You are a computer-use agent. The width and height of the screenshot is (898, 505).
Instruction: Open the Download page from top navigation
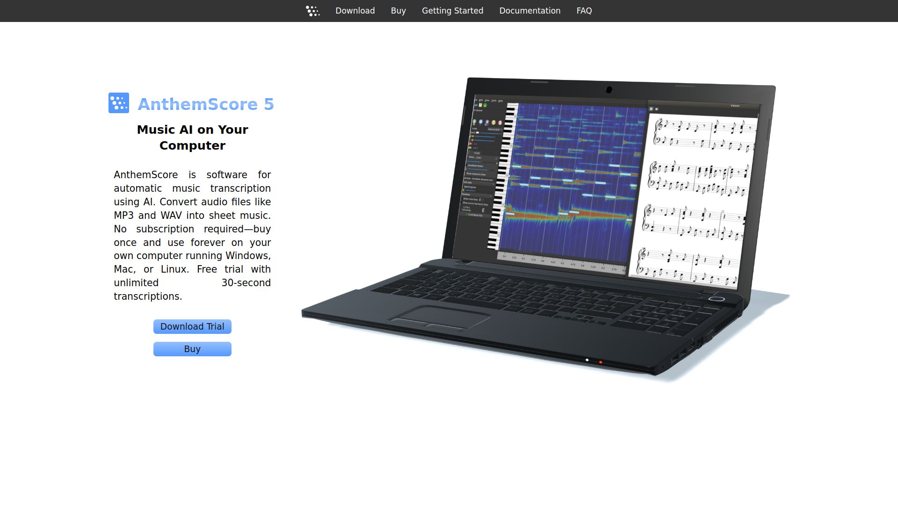355,11
